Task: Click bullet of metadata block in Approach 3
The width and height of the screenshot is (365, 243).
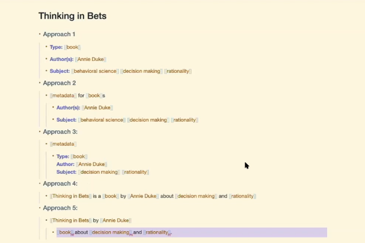Action: (x=47, y=144)
